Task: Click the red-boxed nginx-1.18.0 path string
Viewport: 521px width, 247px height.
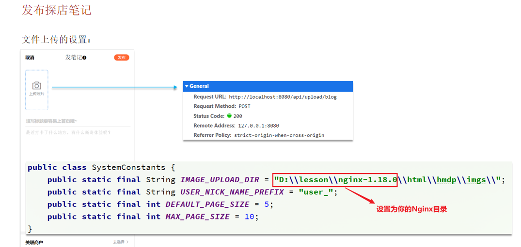Action: (335, 180)
